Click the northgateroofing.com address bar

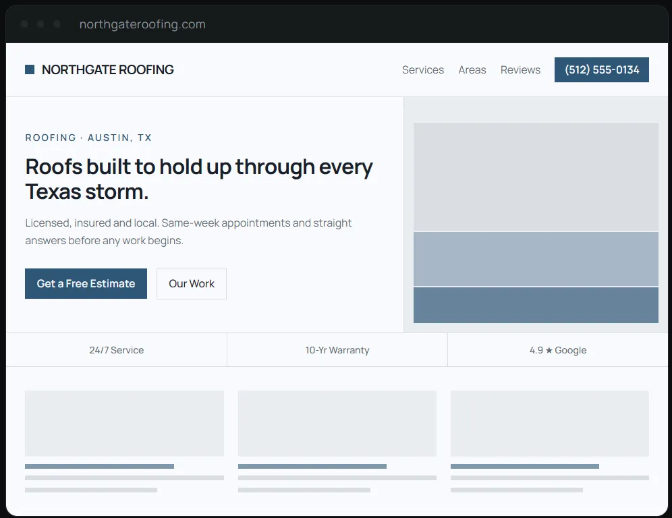click(142, 24)
